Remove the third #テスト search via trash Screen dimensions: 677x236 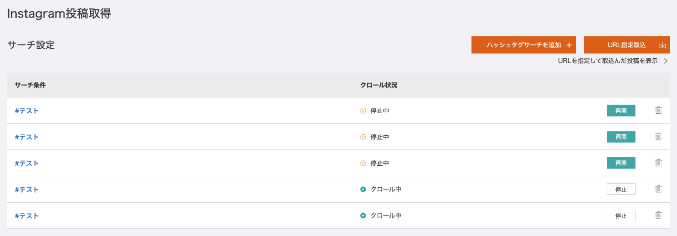[658, 163]
